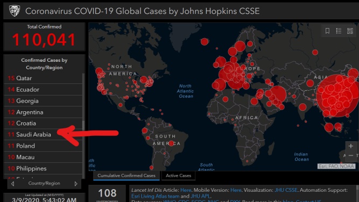Click the country list vertical scrollbar
Screen dimensions: 359x202
(83, 126)
